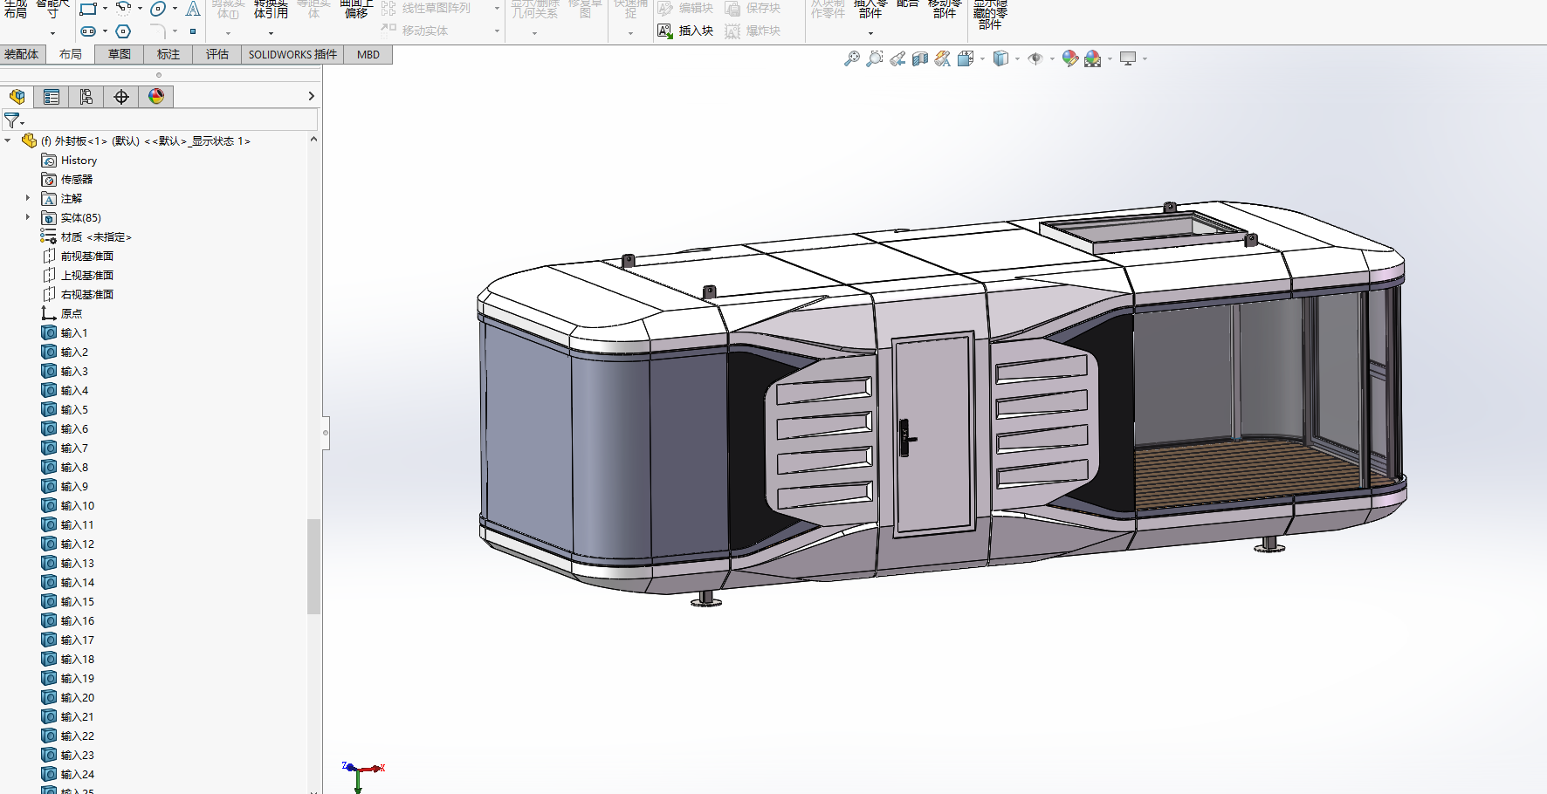The height and width of the screenshot is (794, 1547).
Task: Open the Edit Appearance icon
Action: coord(1069,58)
